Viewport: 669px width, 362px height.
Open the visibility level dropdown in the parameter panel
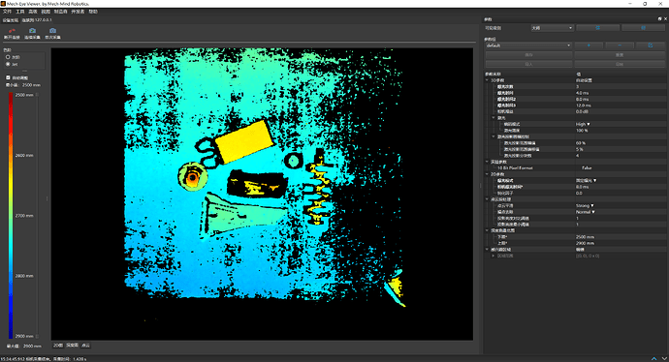click(x=552, y=28)
